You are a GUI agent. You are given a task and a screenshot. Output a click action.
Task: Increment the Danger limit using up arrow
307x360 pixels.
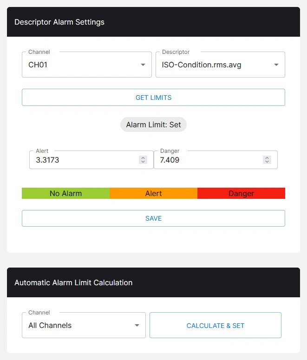click(x=267, y=157)
